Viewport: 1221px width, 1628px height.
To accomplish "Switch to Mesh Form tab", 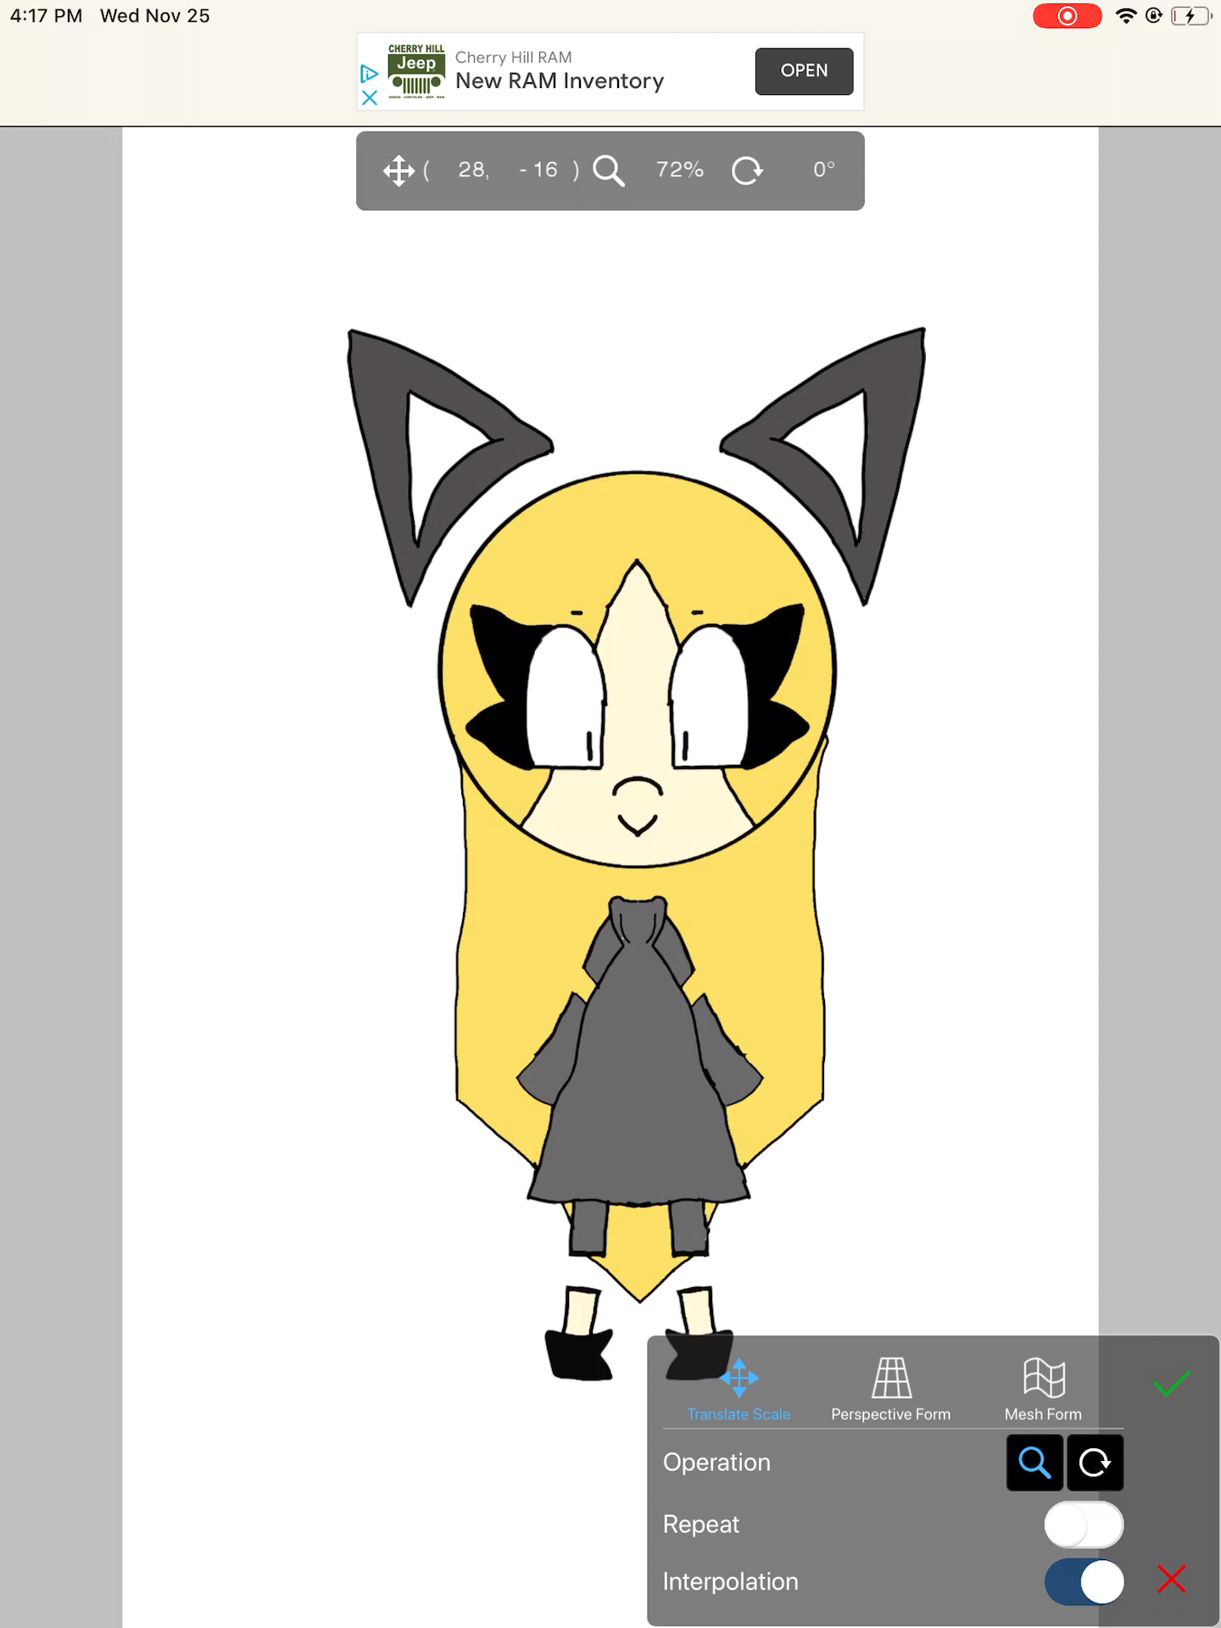I will (x=1043, y=1391).
